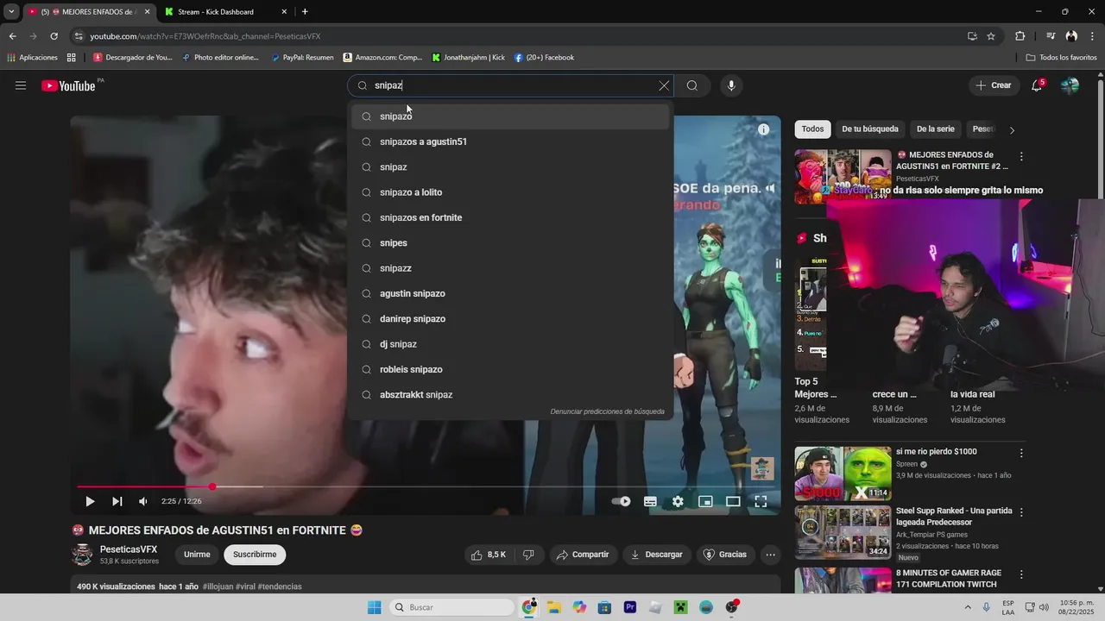Open the Todos los favoritos folder
Viewport: 1105px width, 621px height.
tap(1062, 58)
